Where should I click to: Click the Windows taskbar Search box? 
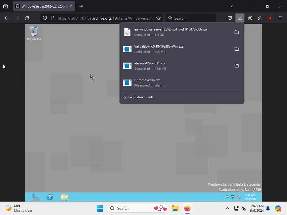(138, 208)
